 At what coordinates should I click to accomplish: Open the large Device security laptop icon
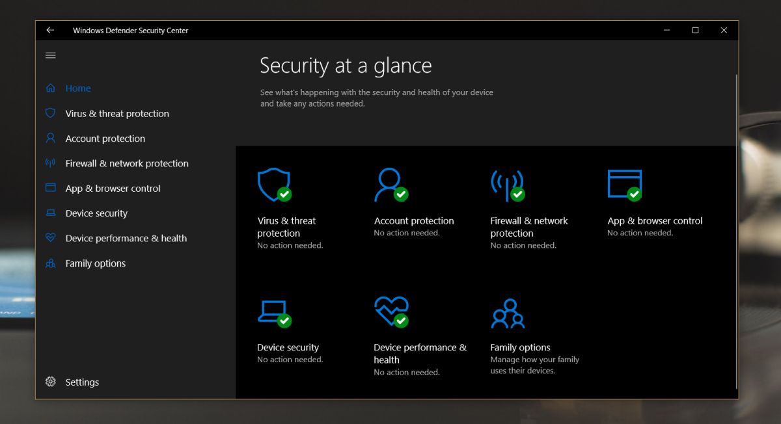[274, 313]
